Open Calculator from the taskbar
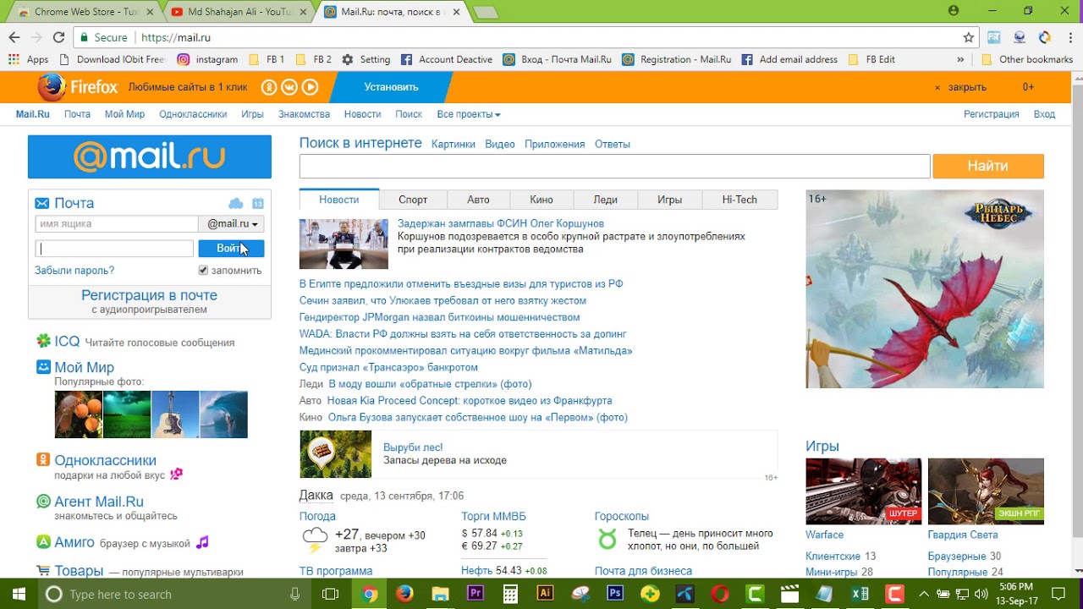 [510, 594]
